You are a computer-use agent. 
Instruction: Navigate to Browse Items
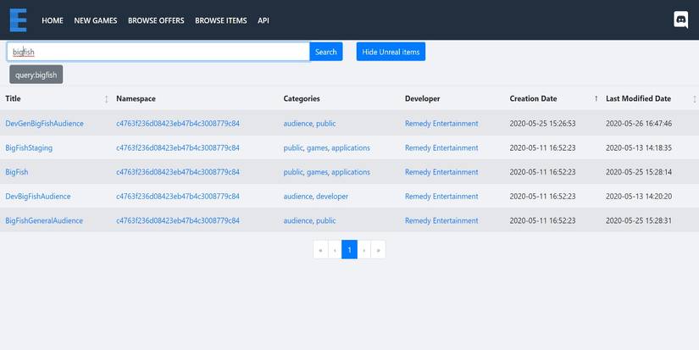[221, 20]
